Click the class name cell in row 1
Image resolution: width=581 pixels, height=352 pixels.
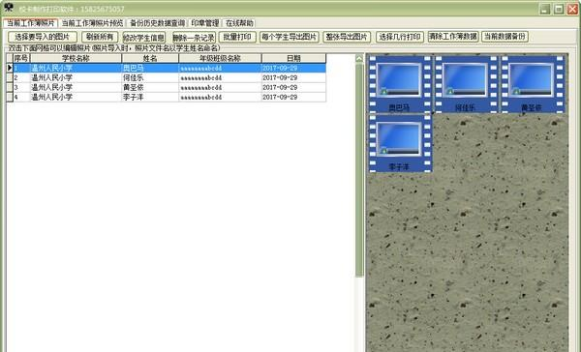(x=220, y=68)
